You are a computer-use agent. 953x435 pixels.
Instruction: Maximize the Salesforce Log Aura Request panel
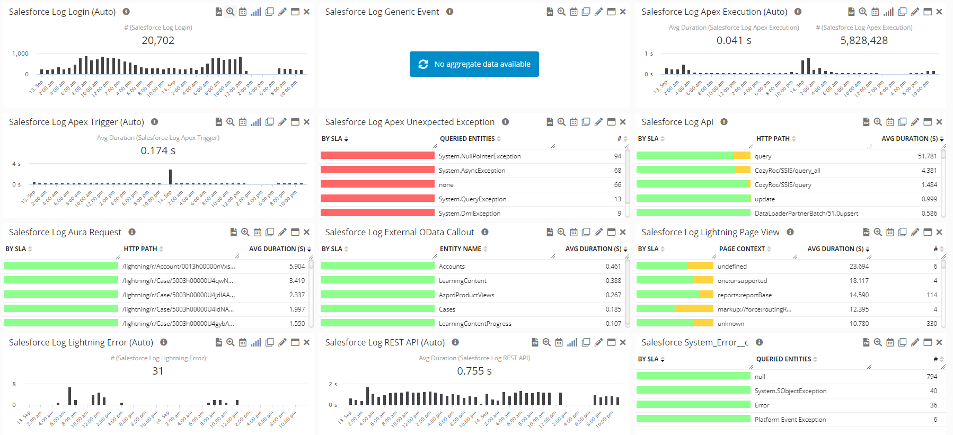tap(295, 232)
